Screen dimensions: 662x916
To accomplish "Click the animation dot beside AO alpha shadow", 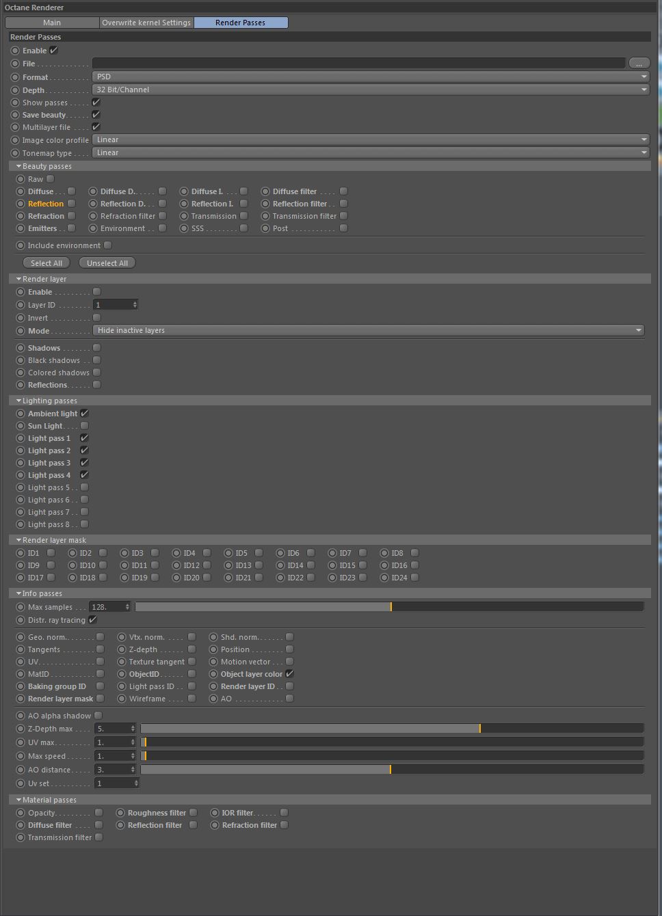I will pyautogui.click(x=21, y=716).
